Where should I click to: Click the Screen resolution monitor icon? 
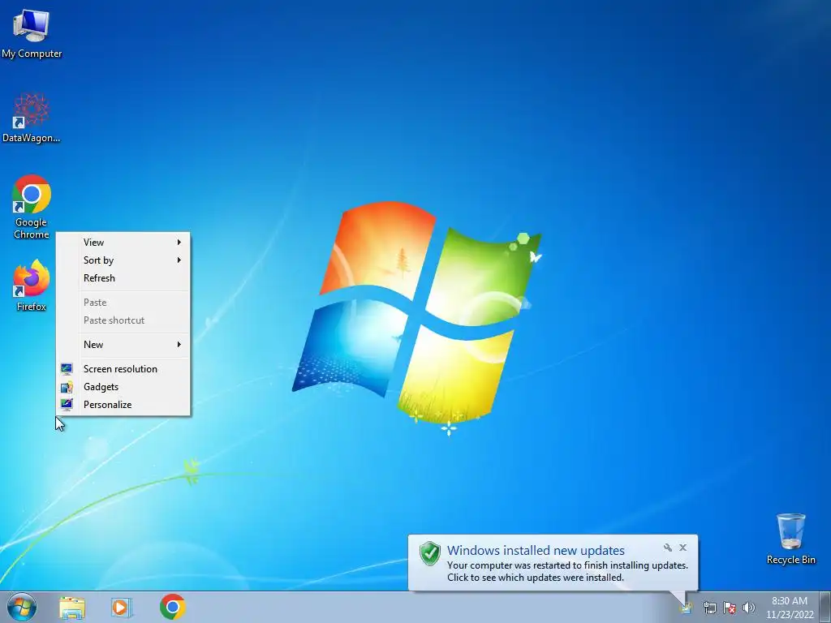point(67,369)
